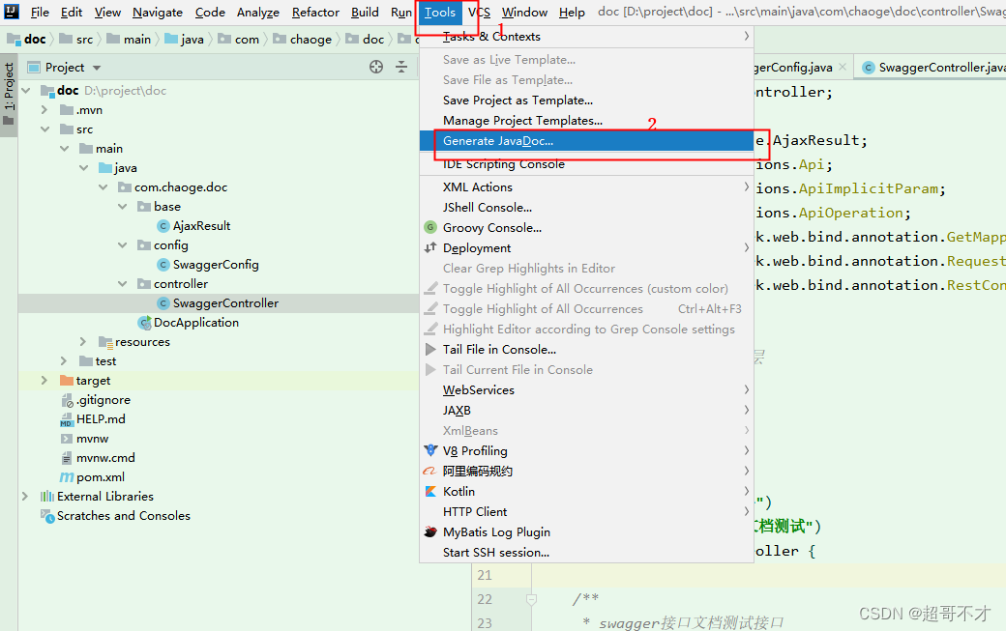Click the locate/scroll-from-source target icon

point(376,67)
